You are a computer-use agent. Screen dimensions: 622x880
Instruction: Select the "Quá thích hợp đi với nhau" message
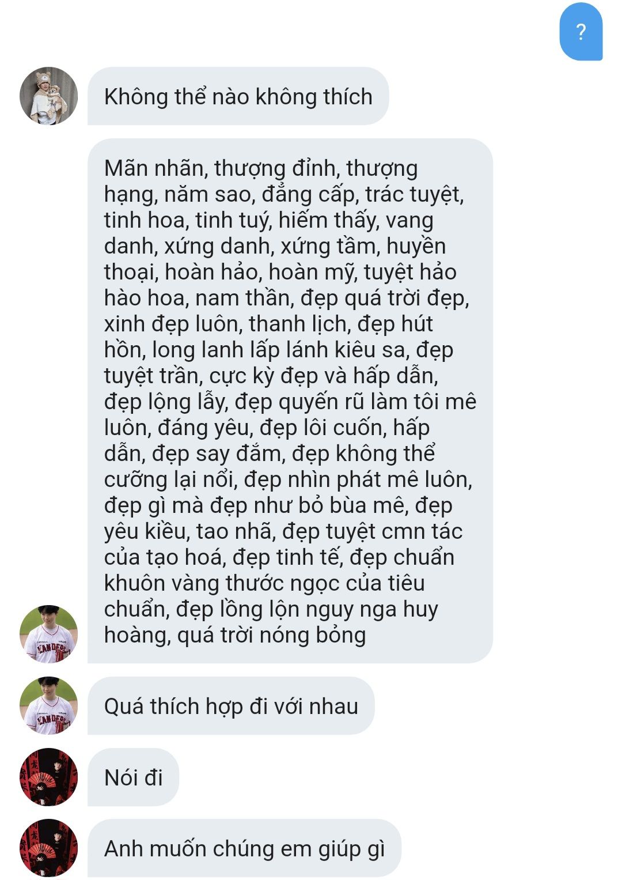pyautogui.click(x=231, y=706)
